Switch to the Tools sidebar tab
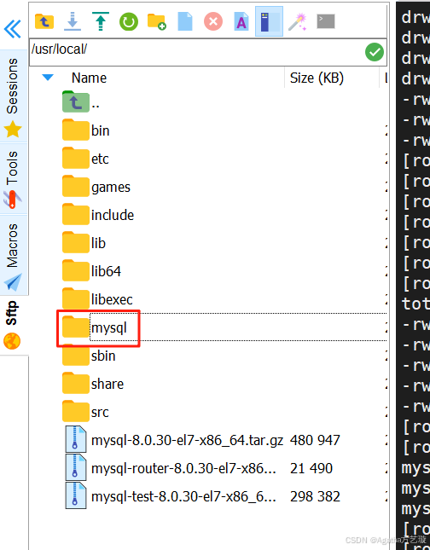 point(13,178)
